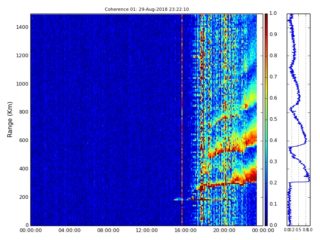
Task: Click the "1200" range tick label
Action: pos(22,56)
